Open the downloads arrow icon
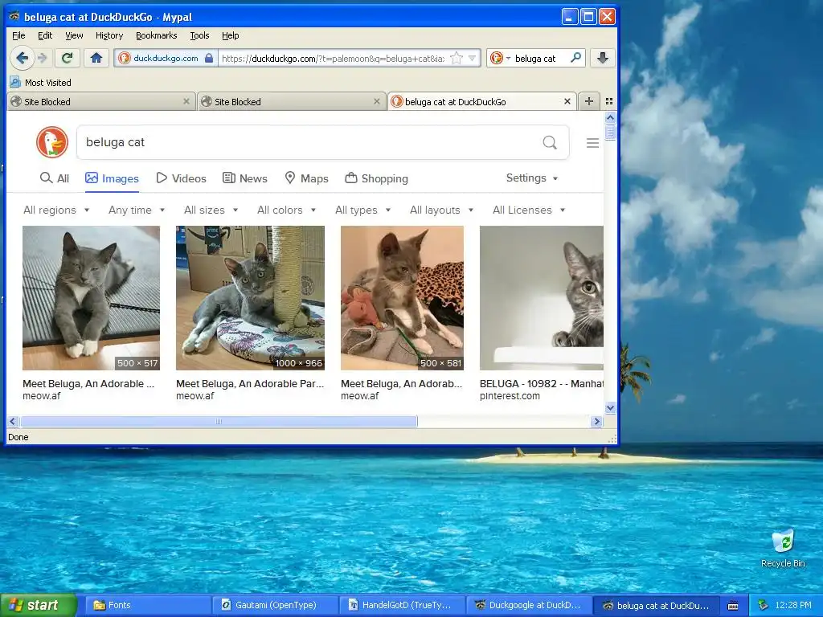 pyautogui.click(x=603, y=58)
